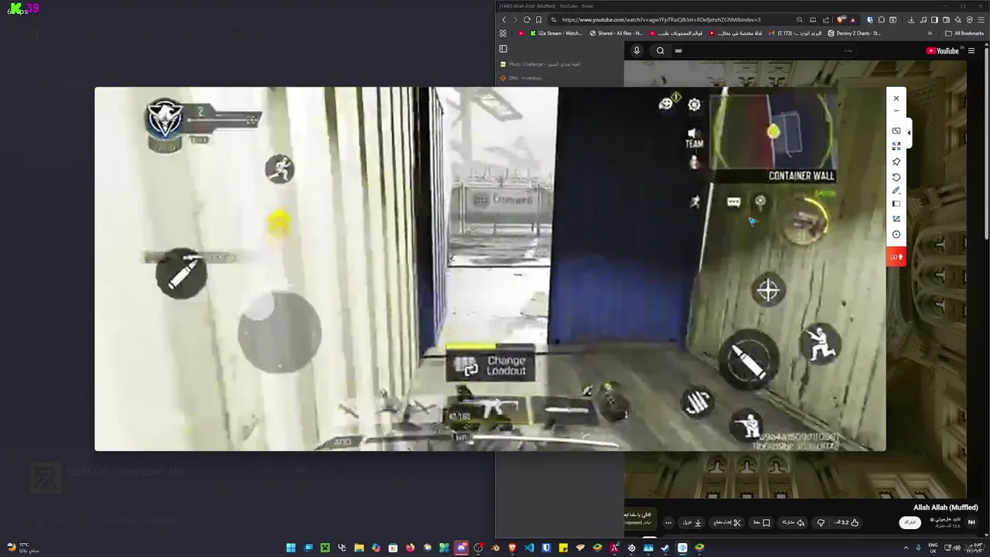The image size is (990, 557).
Task: Tap the sprint runner icon on left
Action: [279, 169]
